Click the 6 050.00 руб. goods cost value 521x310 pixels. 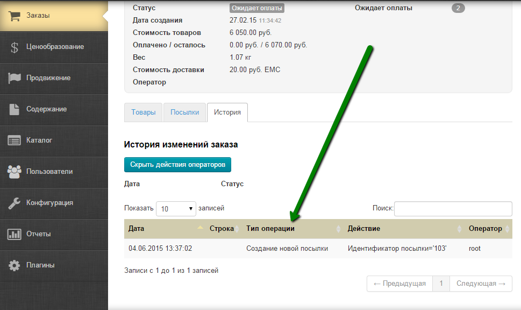tap(251, 33)
